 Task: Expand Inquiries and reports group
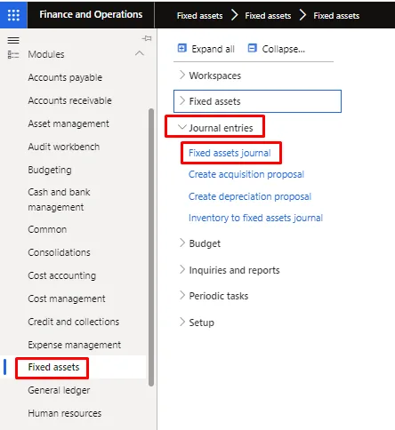pos(182,269)
